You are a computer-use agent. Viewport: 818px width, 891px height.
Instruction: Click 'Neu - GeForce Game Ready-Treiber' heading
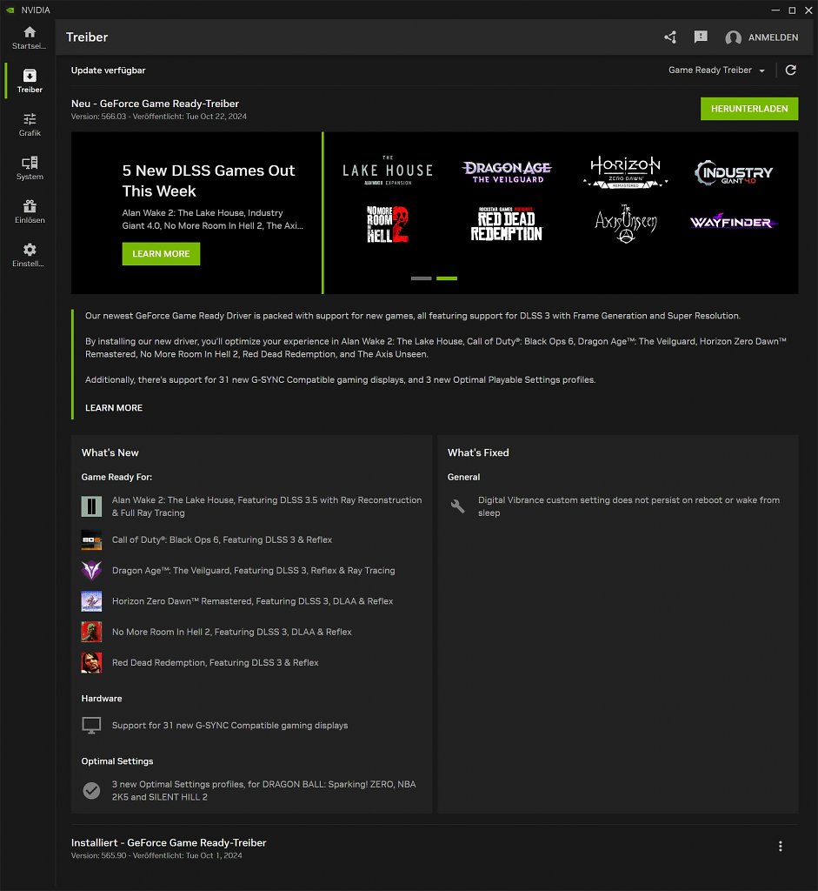[x=155, y=104]
